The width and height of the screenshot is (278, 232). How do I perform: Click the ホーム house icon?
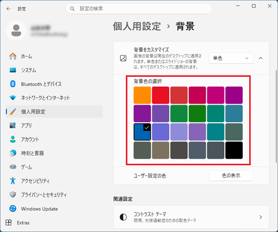(x=13, y=56)
